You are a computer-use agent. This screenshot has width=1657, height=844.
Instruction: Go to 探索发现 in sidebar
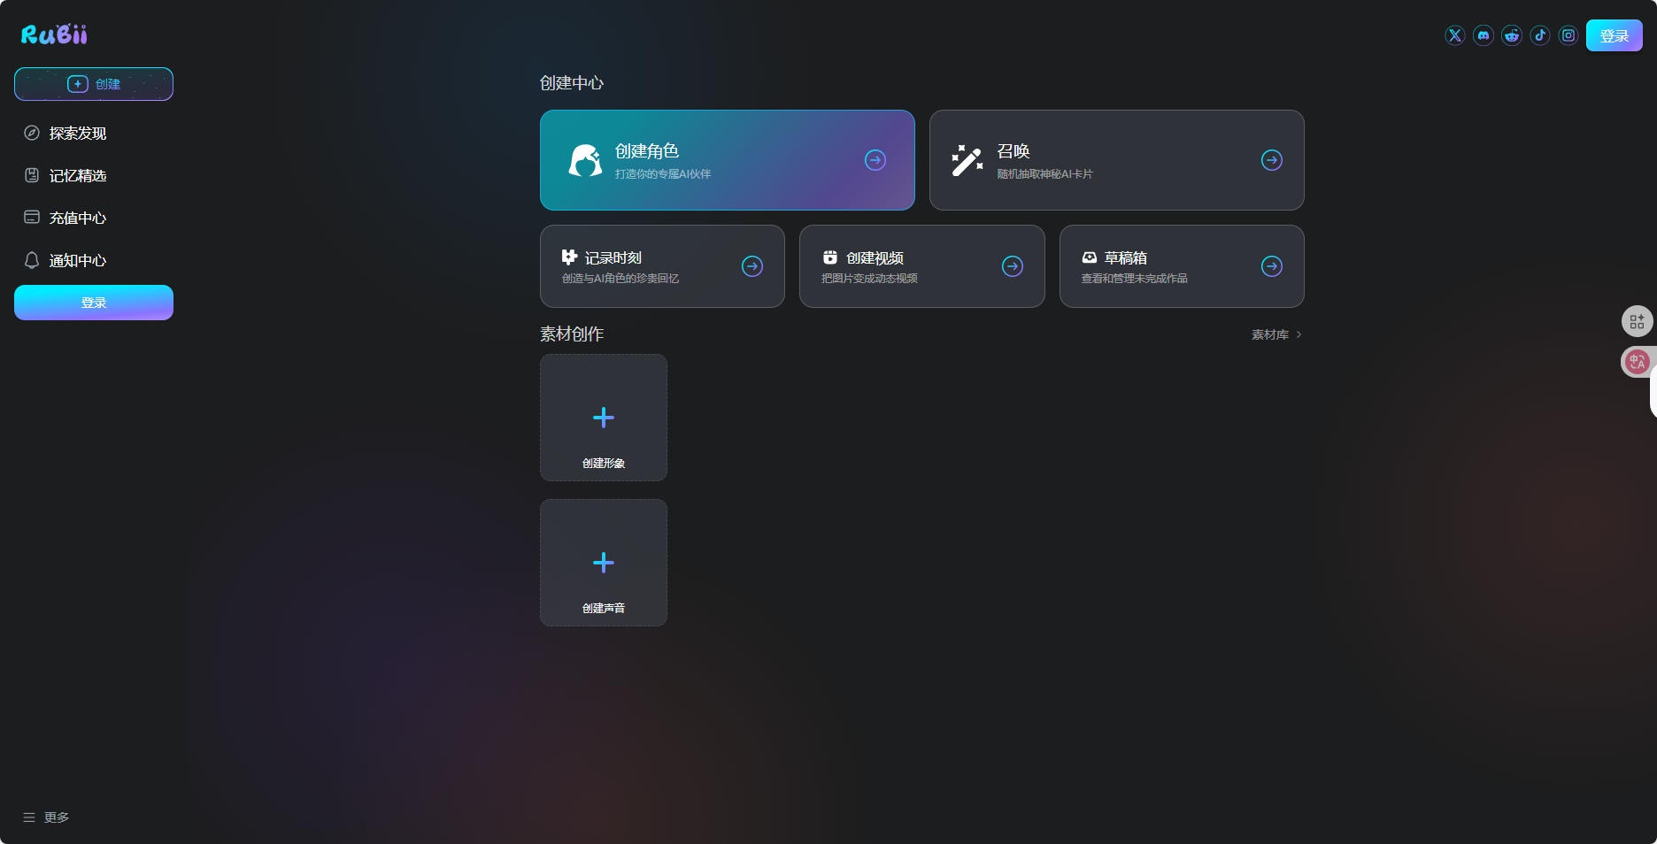click(x=77, y=134)
